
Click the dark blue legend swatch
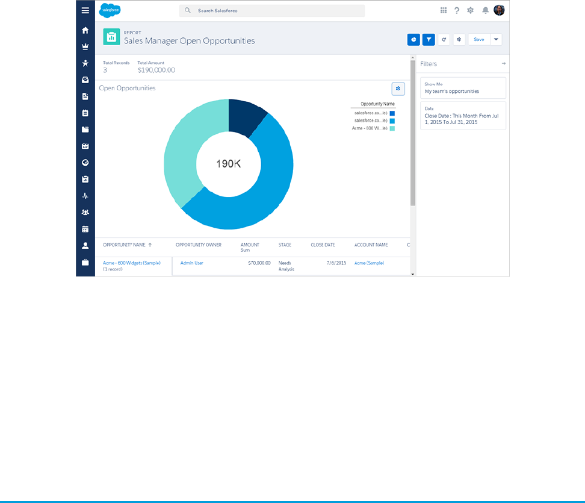pyautogui.click(x=392, y=113)
